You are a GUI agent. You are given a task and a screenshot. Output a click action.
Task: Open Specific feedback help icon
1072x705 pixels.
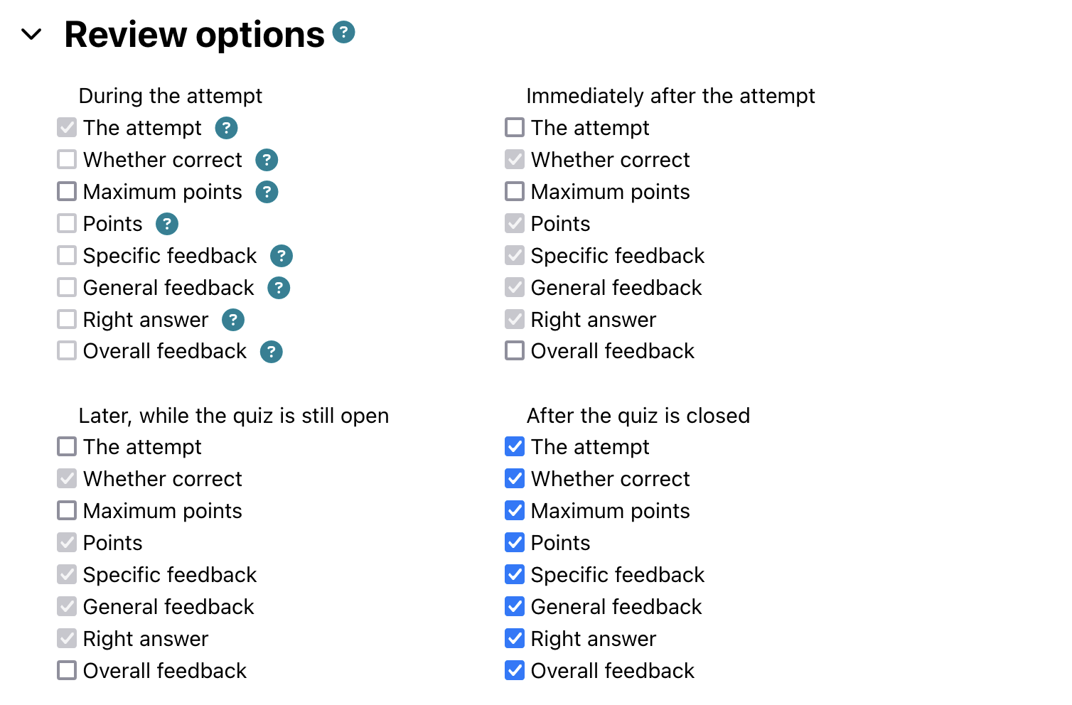(x=282, y=256)
